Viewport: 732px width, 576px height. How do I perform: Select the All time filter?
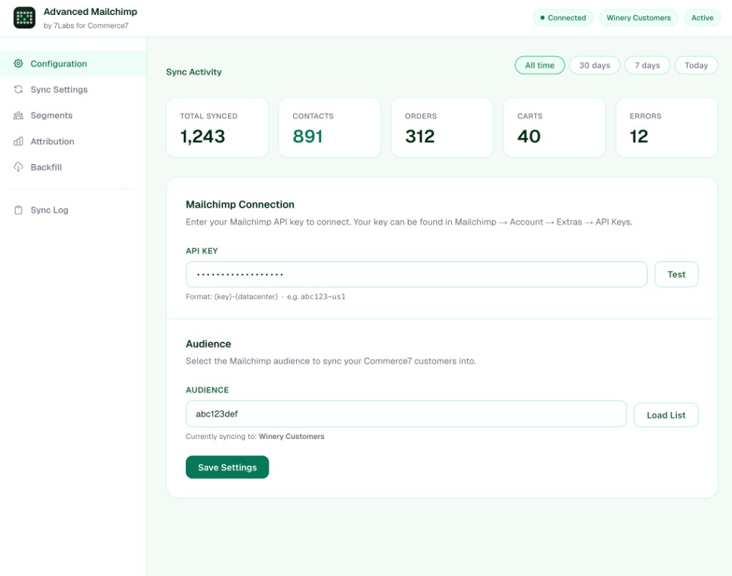tap(540, 65)
